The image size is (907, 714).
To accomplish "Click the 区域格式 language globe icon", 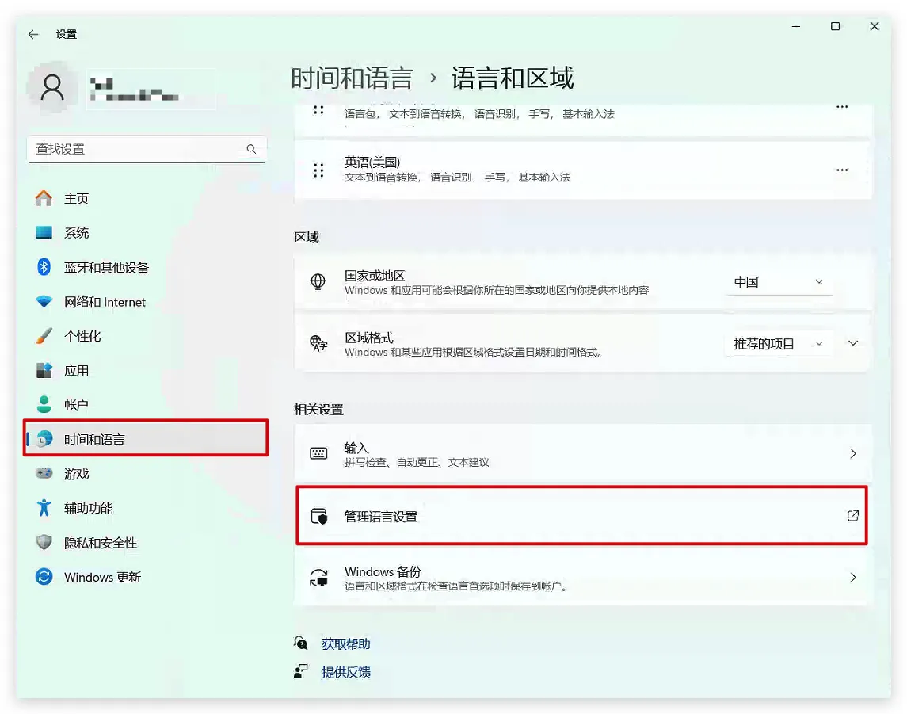I will [x=318, y=344].
